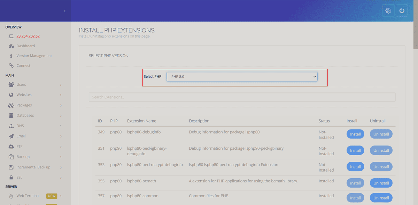Screen dimensions: 418x205
Task: Open the Websites menu item
Action: pos(24,95)
